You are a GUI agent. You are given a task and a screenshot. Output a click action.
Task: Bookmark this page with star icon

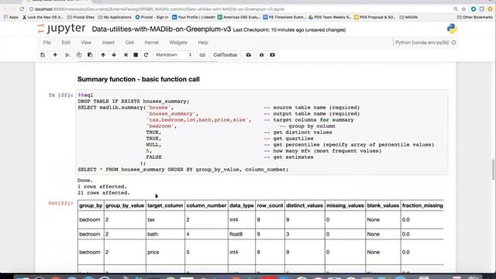coord(463,9)
